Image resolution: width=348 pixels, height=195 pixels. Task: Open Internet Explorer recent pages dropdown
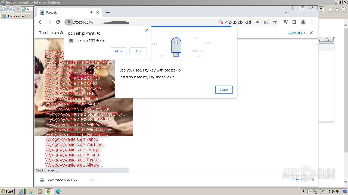pos(18,9)
